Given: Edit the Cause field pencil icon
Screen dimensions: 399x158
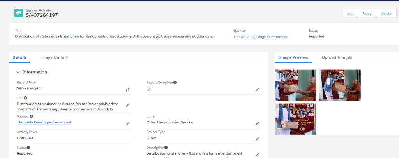Looking at the screenshot, I should click(x=257, y=123).
